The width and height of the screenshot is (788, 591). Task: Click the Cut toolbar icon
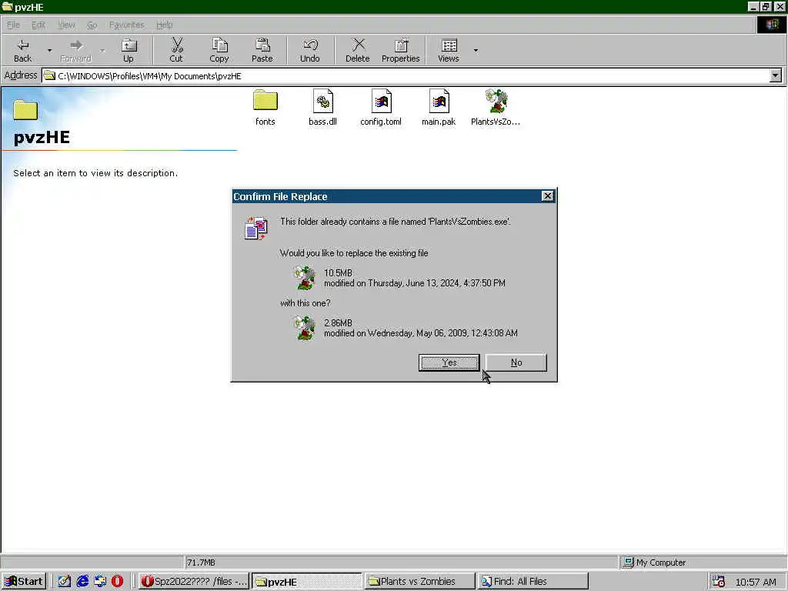point(176,50)
